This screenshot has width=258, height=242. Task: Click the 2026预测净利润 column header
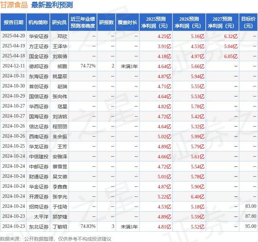coord(189,22)
